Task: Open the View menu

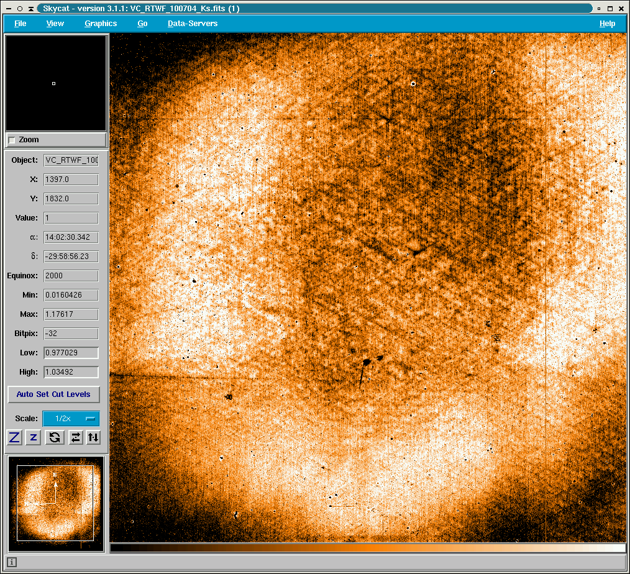Action: coord(55,24)
